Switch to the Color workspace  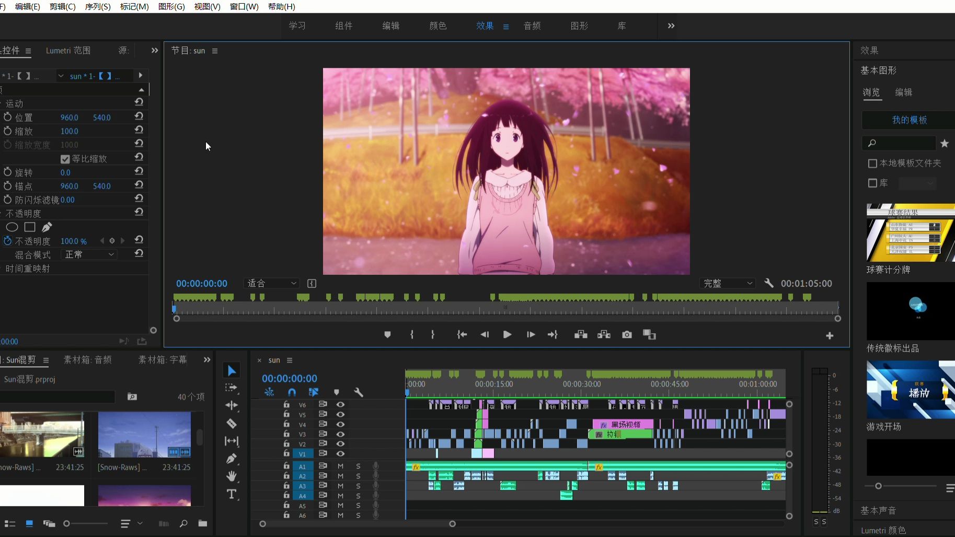tap(438, 26)
